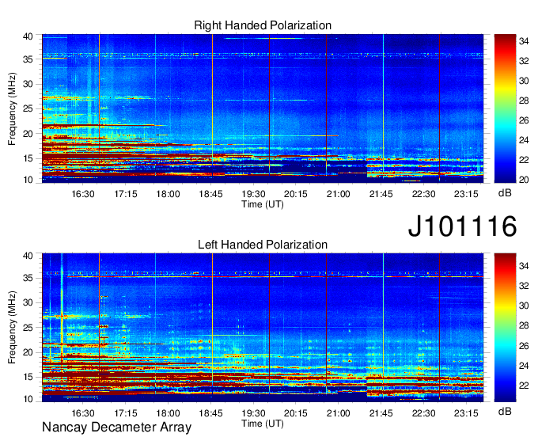This screenshot has height=437, width=538.
Task: Click the 34 dB tick on Right Handed color bar
Action: (524, 41)
